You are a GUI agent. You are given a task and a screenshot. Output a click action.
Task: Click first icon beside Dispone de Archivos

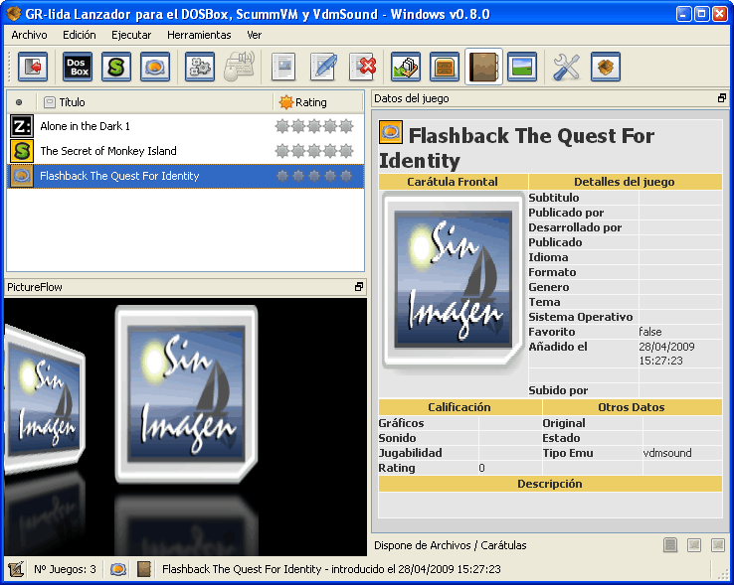(670, 545)
